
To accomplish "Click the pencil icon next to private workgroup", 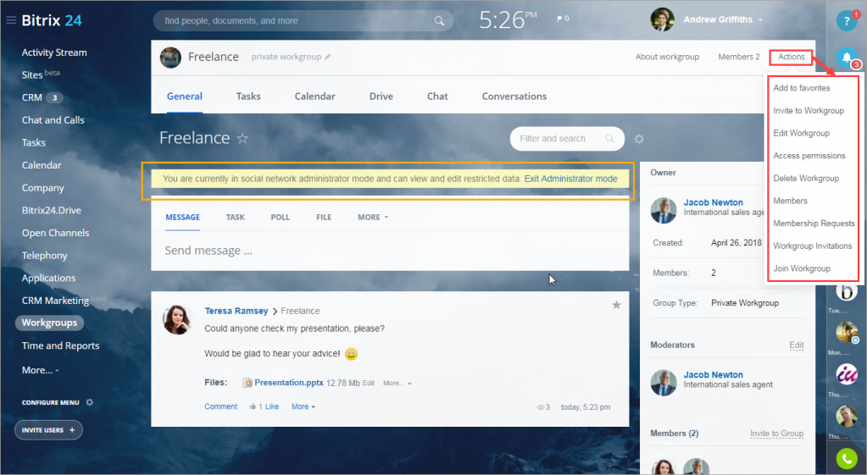I will pos(327,57).
